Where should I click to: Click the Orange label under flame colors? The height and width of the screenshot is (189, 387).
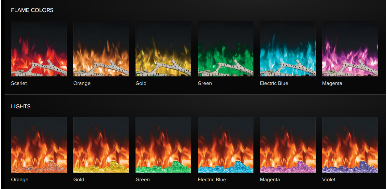[82, 84]
